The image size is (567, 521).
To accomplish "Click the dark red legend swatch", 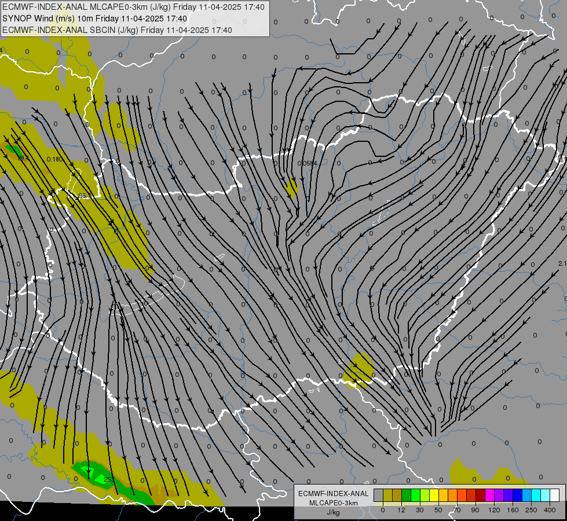I will [x=481, y=495].
